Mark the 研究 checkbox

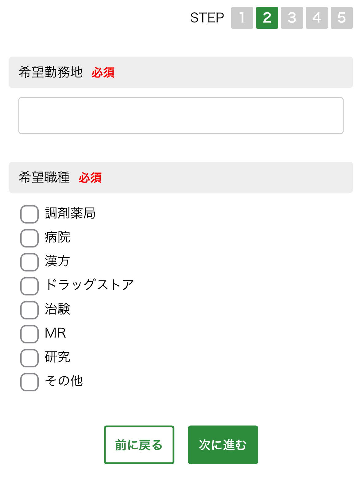click(29, 358)
